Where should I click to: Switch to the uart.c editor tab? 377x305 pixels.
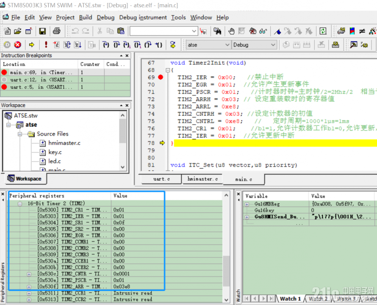tap(161, 179)
